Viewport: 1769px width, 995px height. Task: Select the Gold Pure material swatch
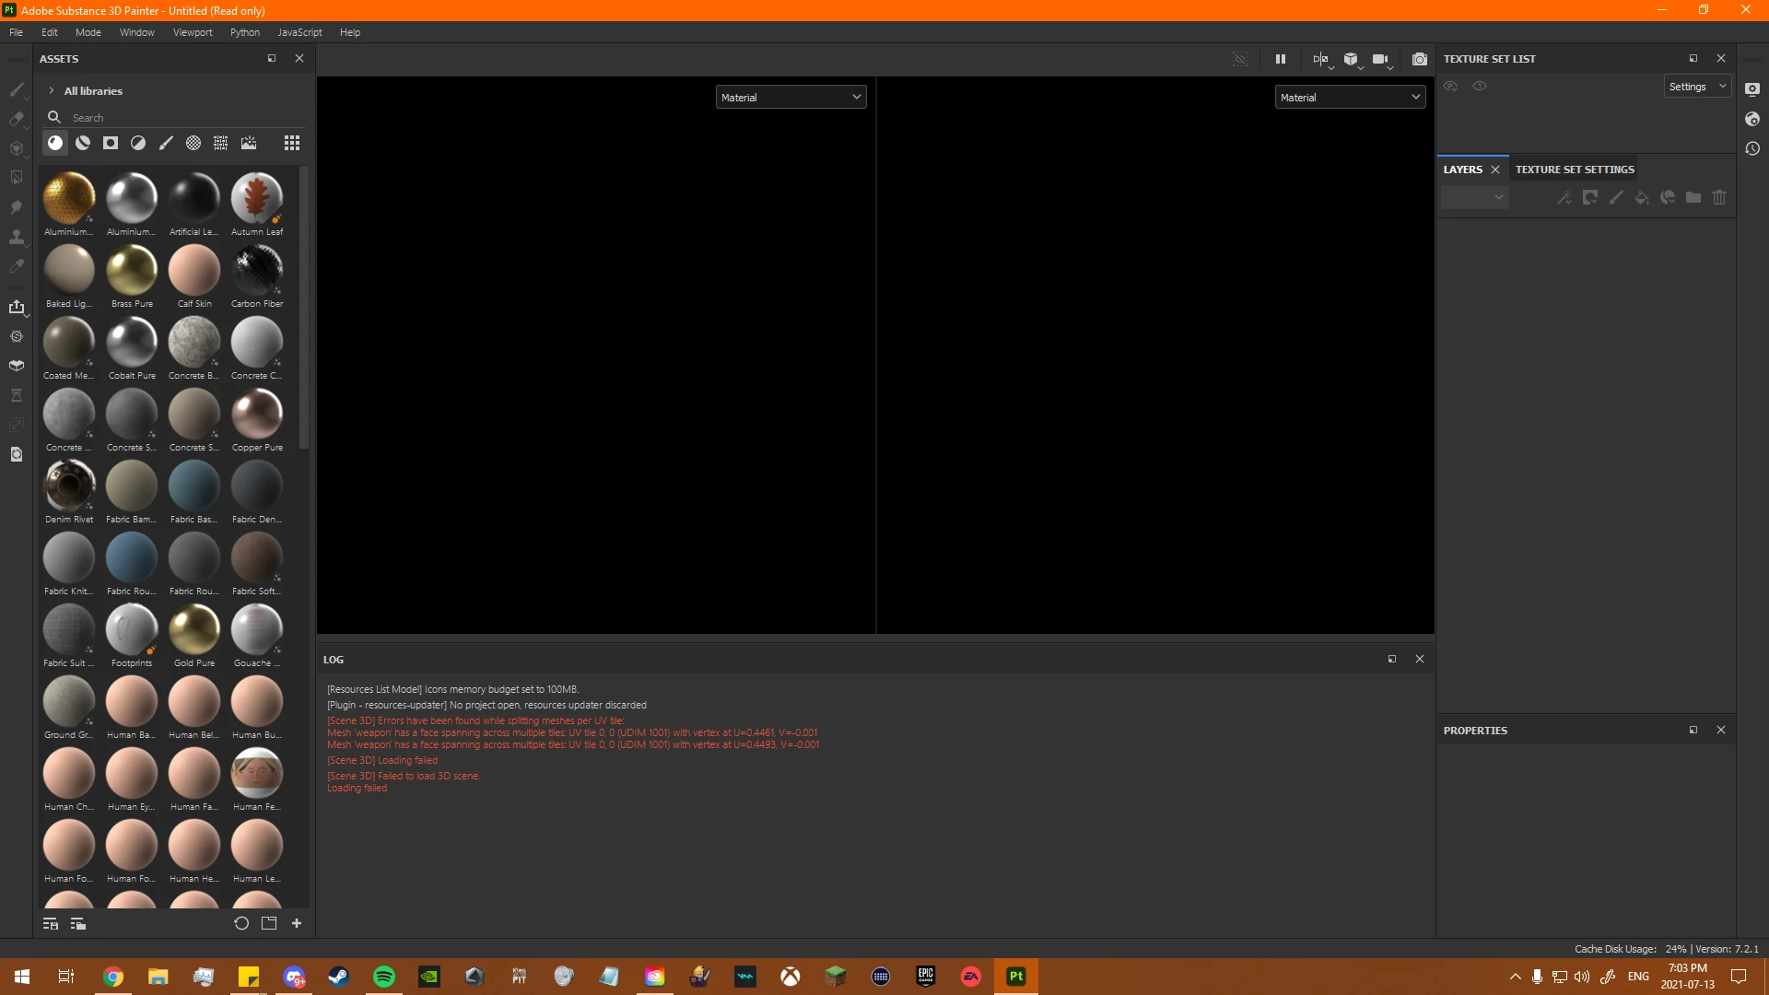click(x=194, y=630)
